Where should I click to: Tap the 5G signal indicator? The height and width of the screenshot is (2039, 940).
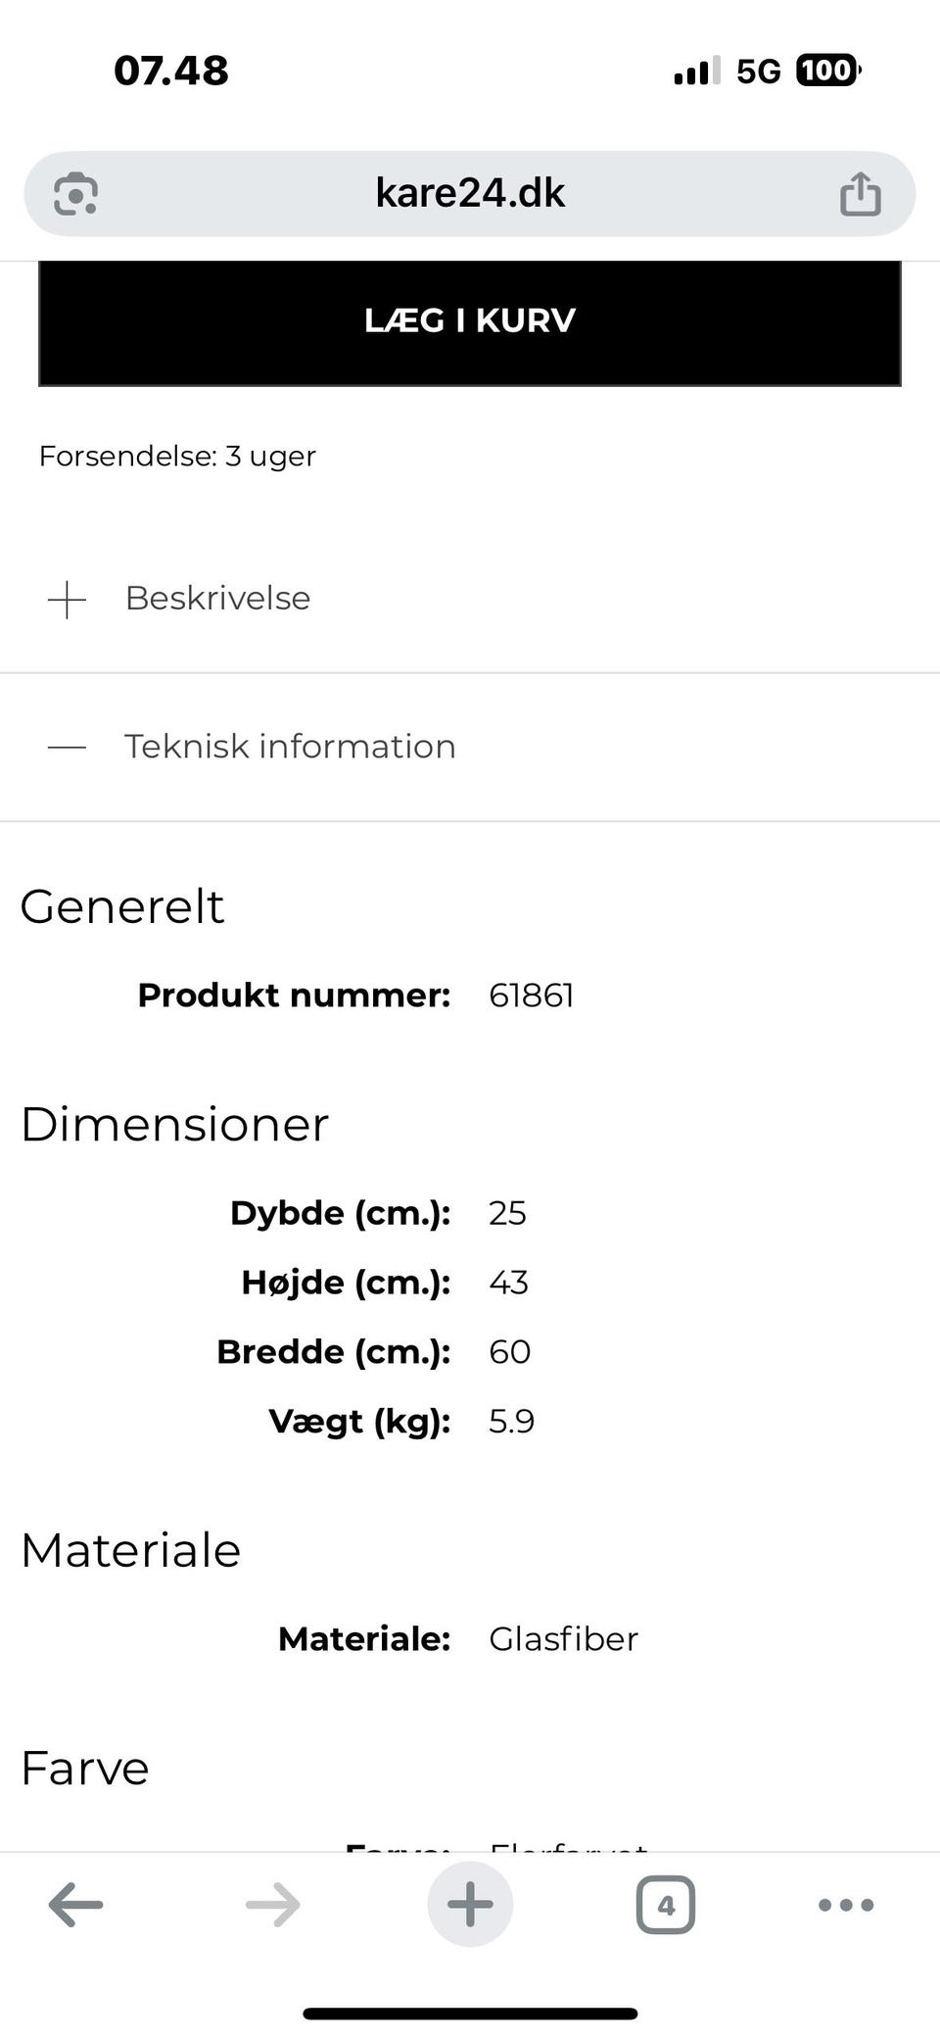point(758,71)
